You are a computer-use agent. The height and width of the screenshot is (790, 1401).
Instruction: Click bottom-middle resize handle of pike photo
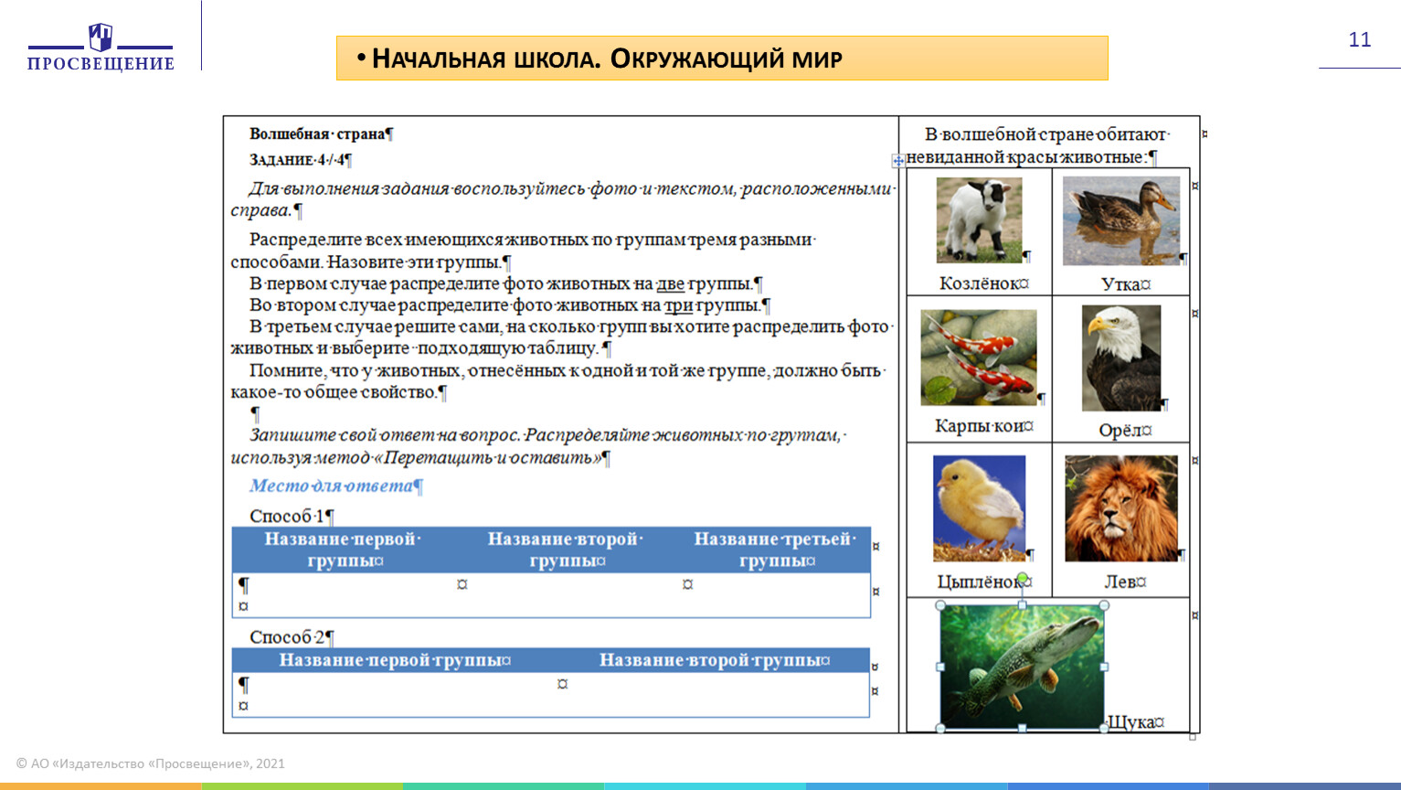pyautogui.click(x=1022, y=728)
